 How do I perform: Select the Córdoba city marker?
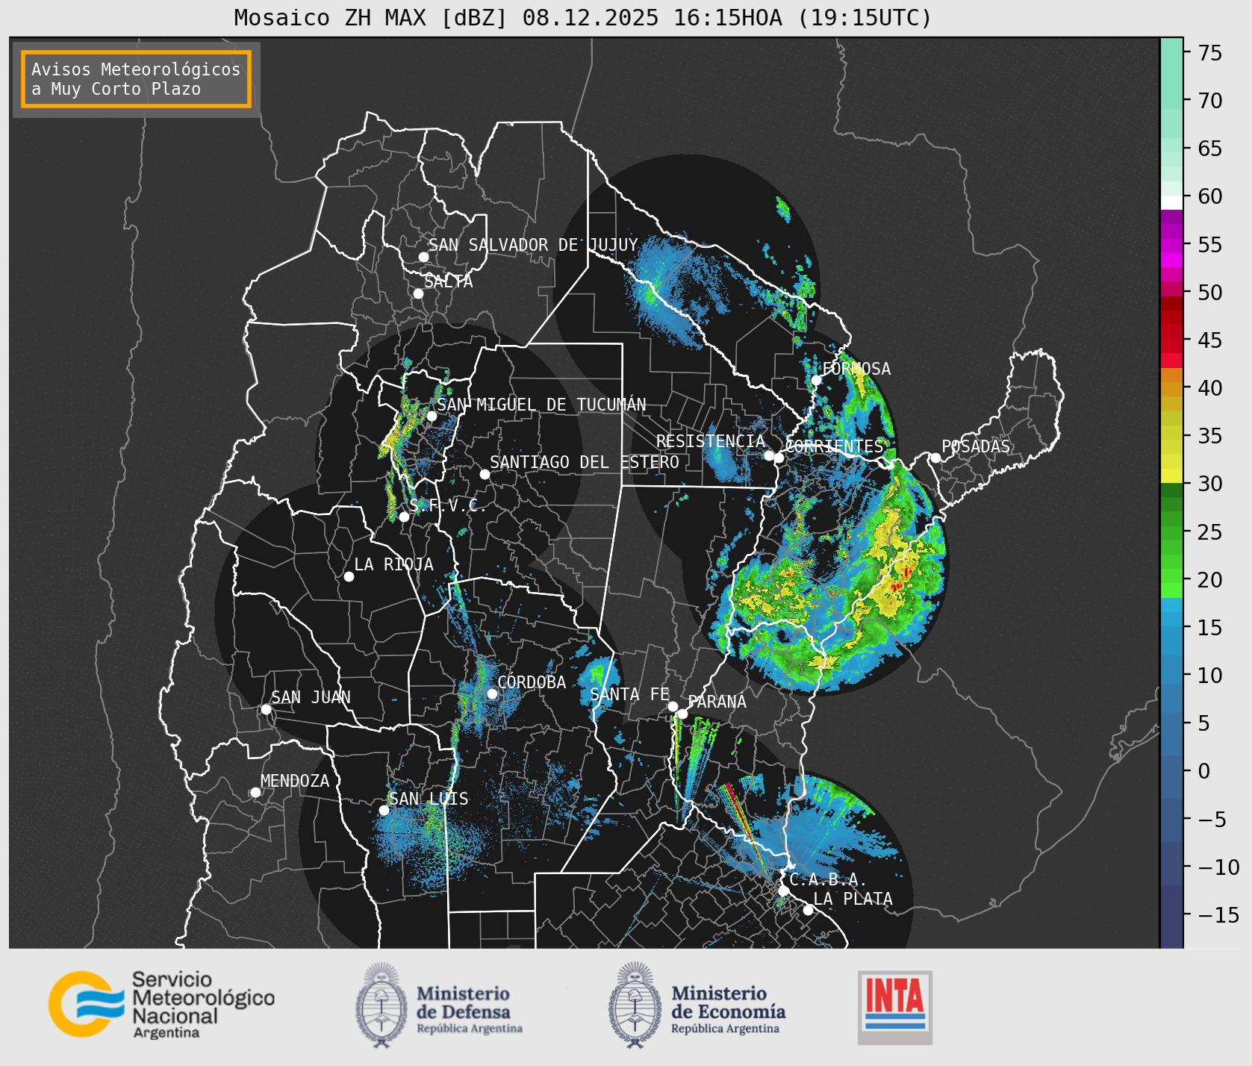492,693
